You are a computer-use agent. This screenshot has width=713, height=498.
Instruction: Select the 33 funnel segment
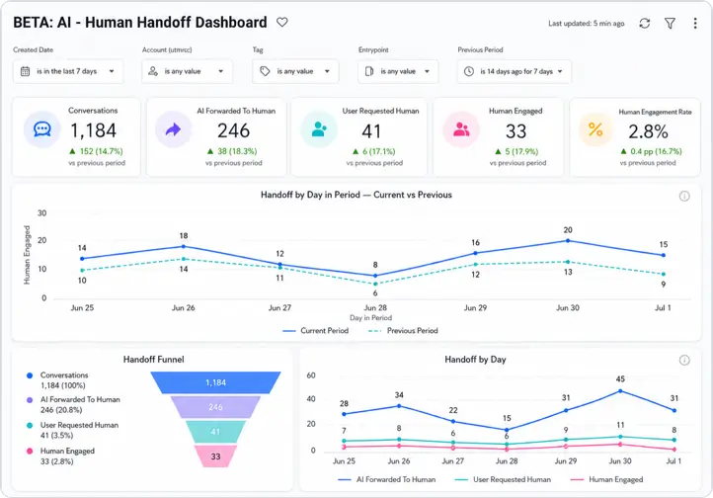click(x=215, y=456)
